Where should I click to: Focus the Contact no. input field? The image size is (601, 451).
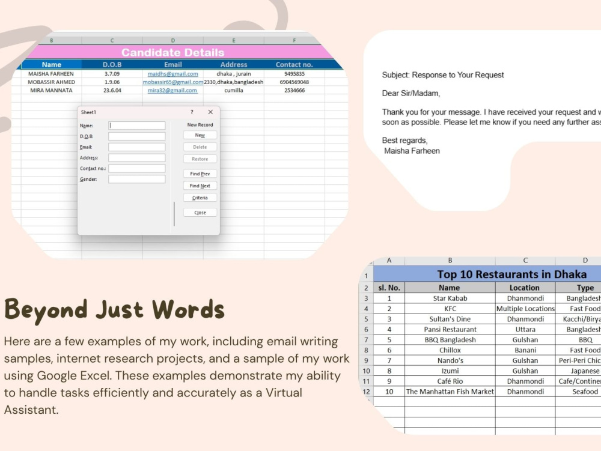pos(137,169)
